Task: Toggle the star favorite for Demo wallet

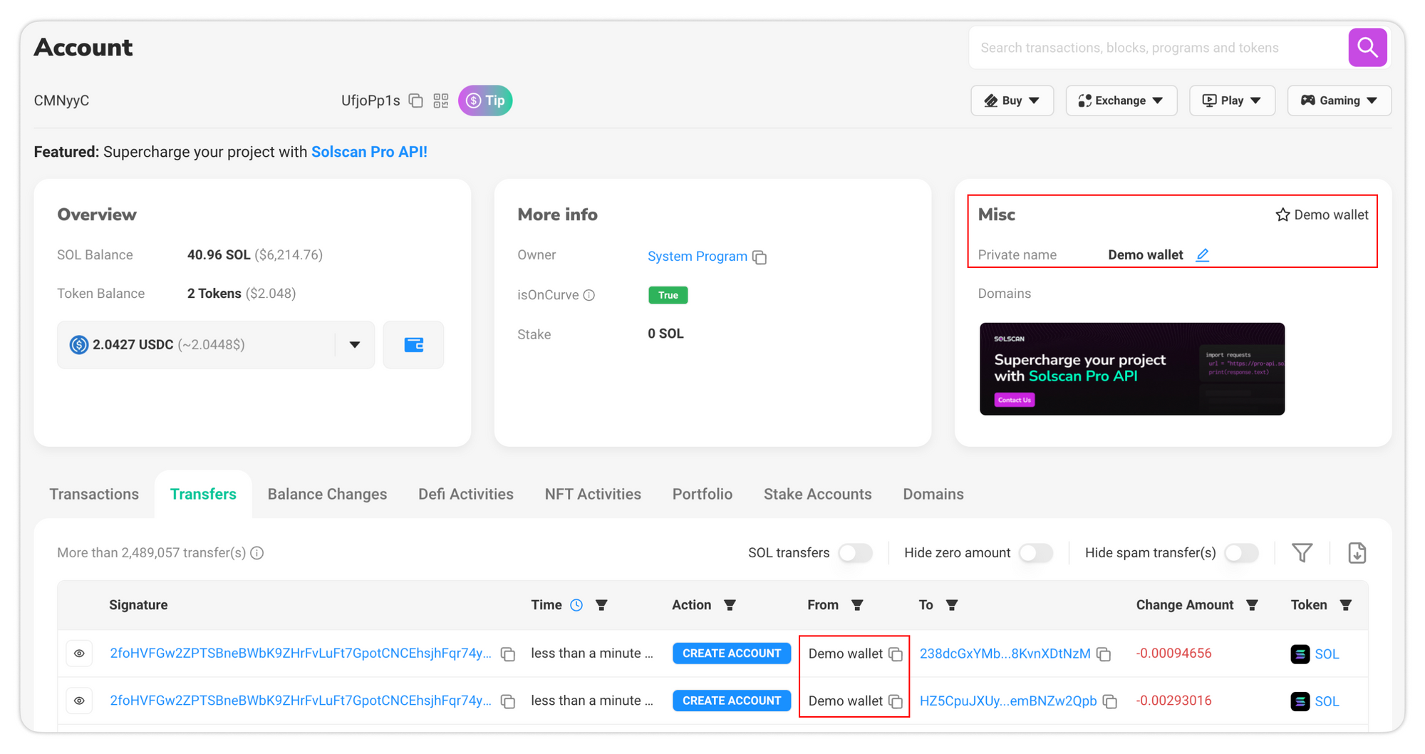Action: point(1282,215)
